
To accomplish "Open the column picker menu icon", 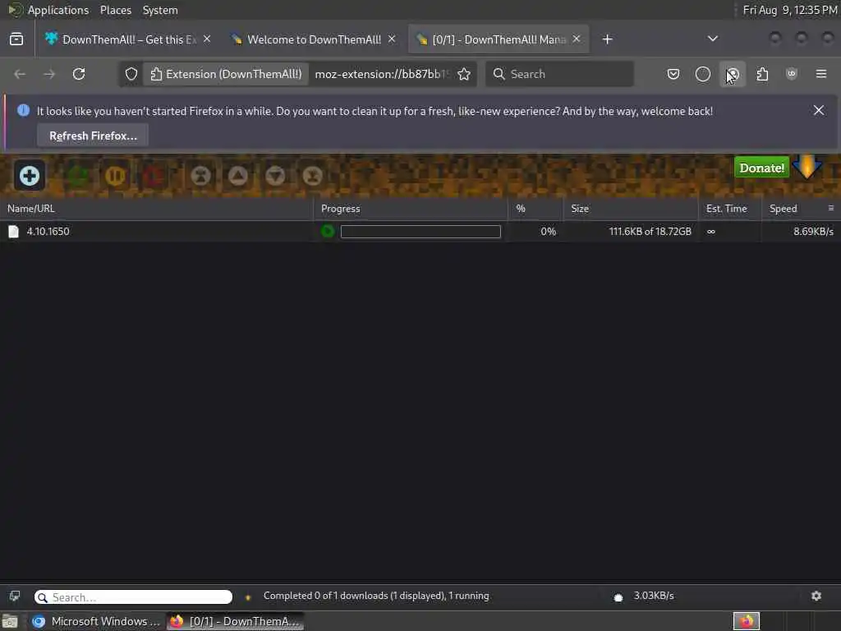I will click(x=831, y=208).
